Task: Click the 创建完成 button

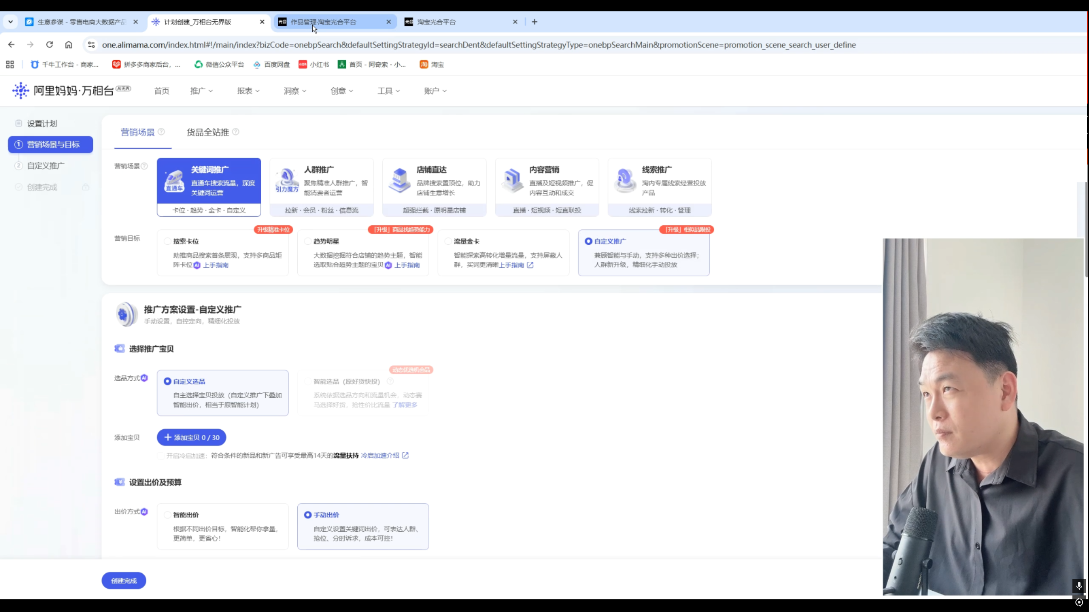Action: [124, 581]
